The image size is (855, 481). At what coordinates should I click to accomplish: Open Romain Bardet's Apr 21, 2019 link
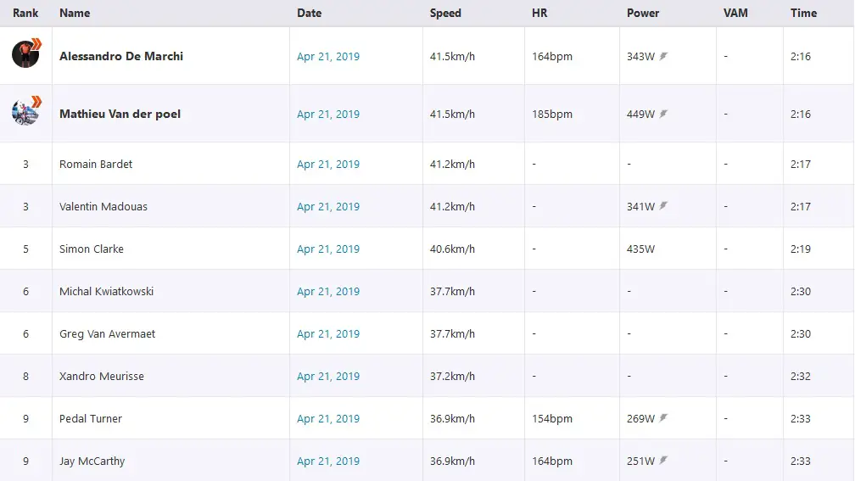click(x=328, y=165)
